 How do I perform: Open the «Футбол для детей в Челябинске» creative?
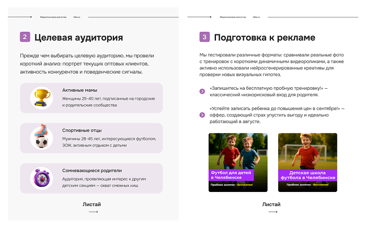click(x=238, y=162)
